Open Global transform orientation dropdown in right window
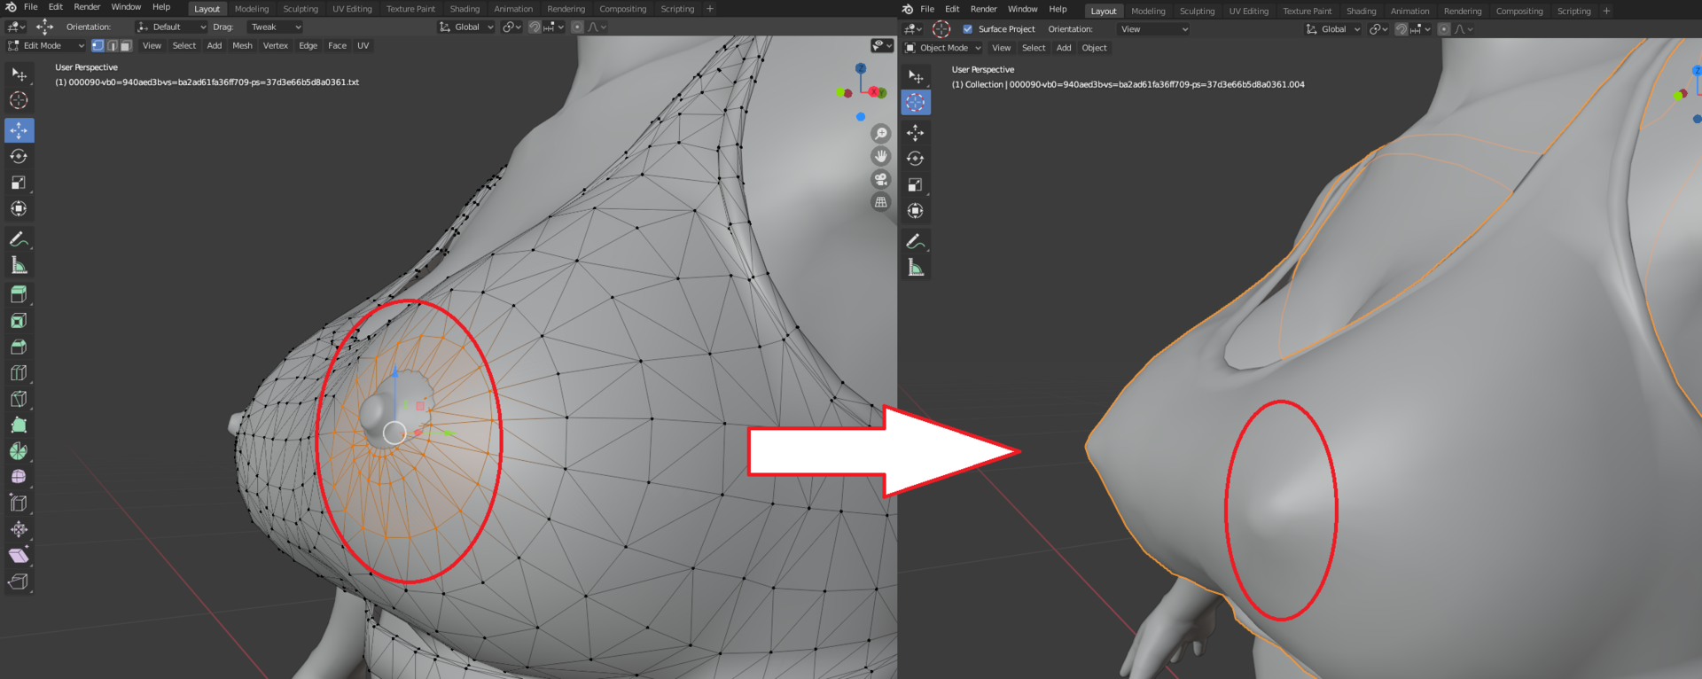The image size is (1702, 679). [1333, 29]
